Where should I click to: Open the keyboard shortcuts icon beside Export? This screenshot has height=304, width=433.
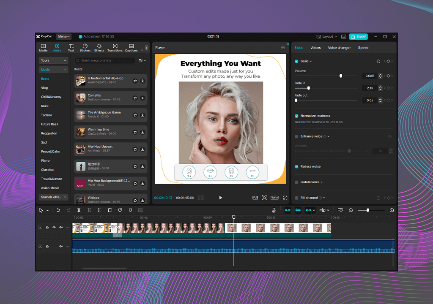343,36
